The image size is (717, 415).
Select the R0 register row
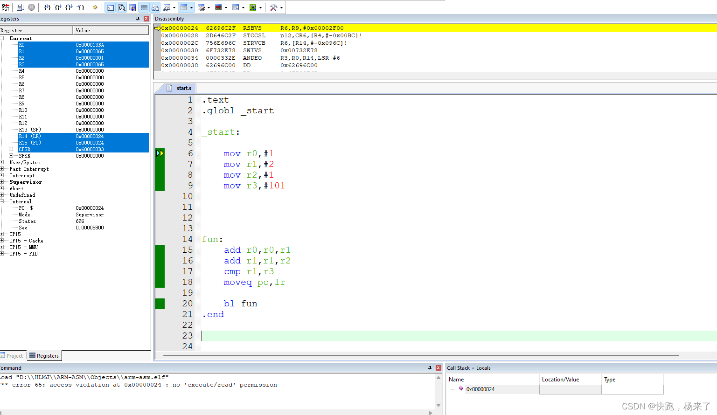click(83, 45)
